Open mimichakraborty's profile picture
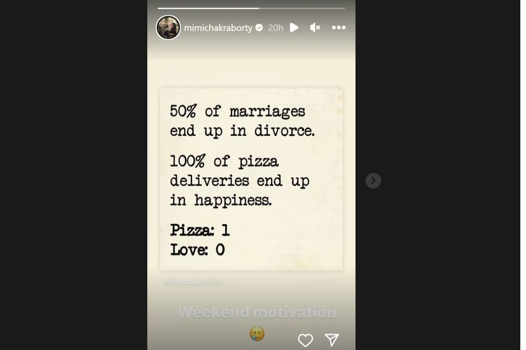526x350 pixels. pyautogui.click(x=169, y=28)
